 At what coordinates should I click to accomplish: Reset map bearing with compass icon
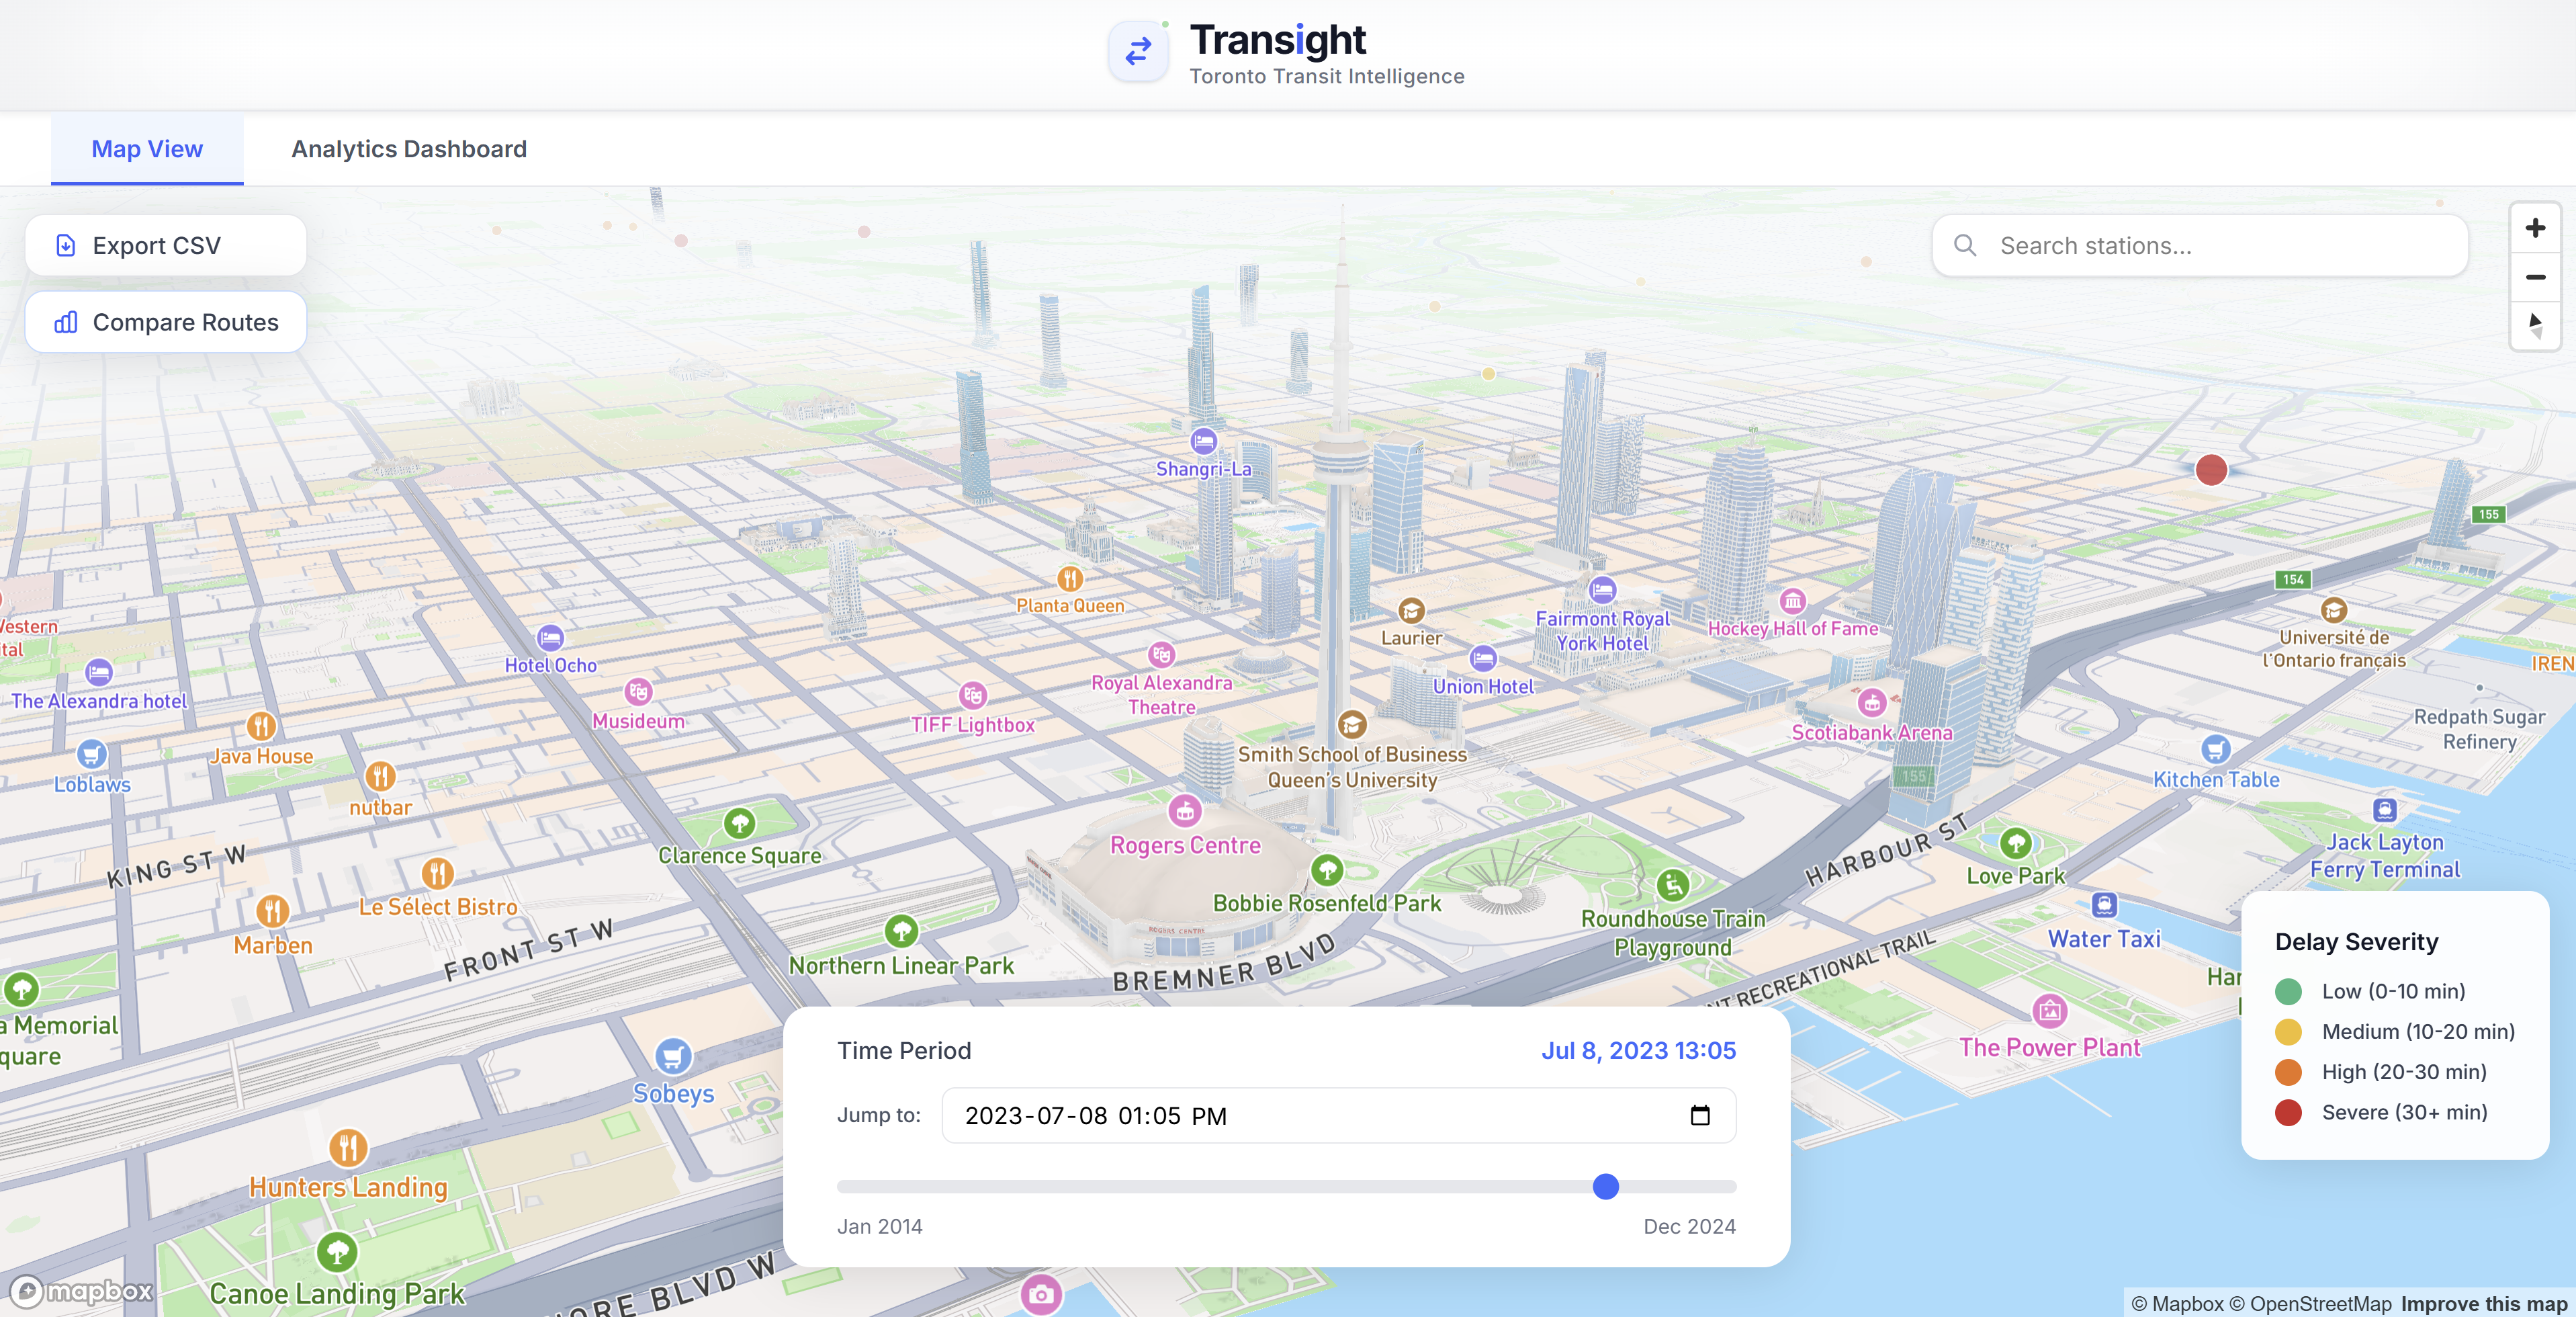[x=2535, y=325]
